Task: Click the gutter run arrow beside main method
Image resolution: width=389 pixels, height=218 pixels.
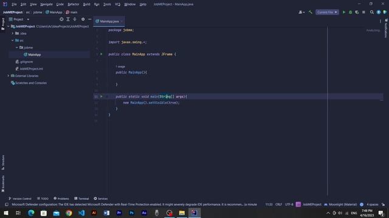Action: 102,96
